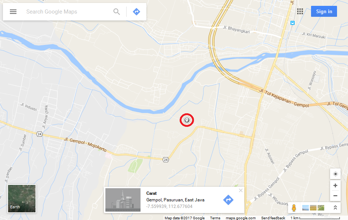348x220 pixels.
Task: Show your current location
Action: coord(335,174)
